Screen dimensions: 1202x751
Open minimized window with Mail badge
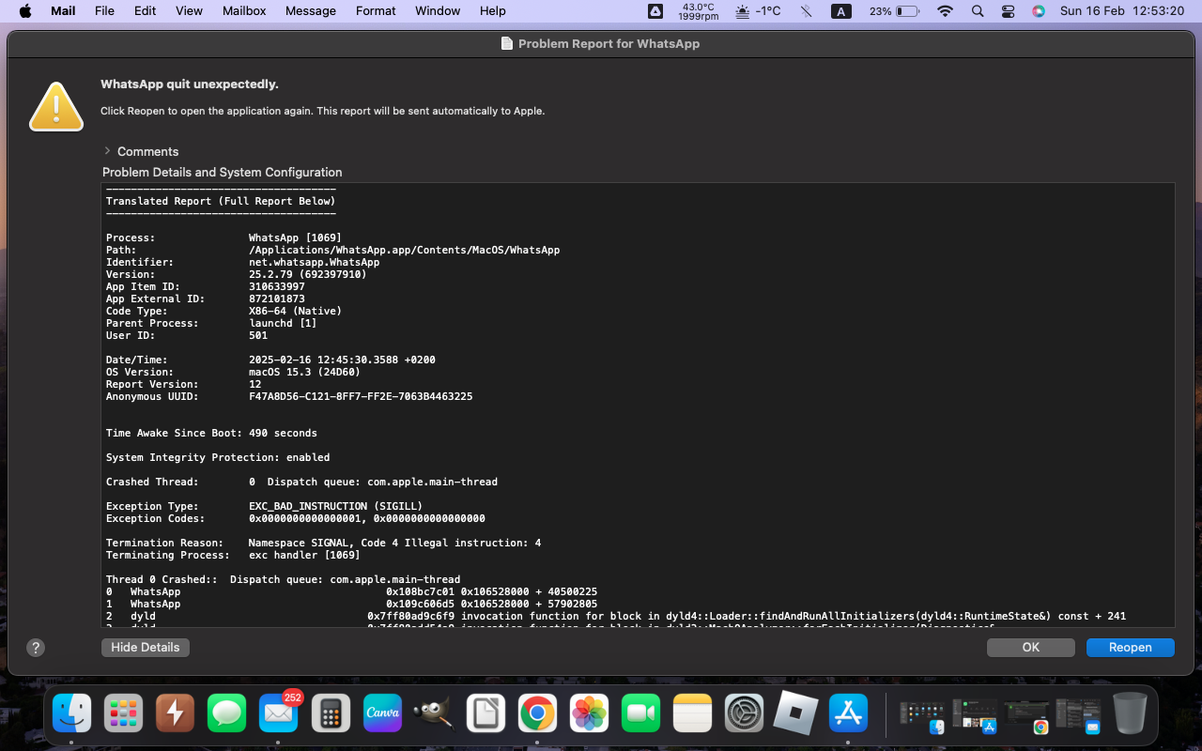point(1078,716)
